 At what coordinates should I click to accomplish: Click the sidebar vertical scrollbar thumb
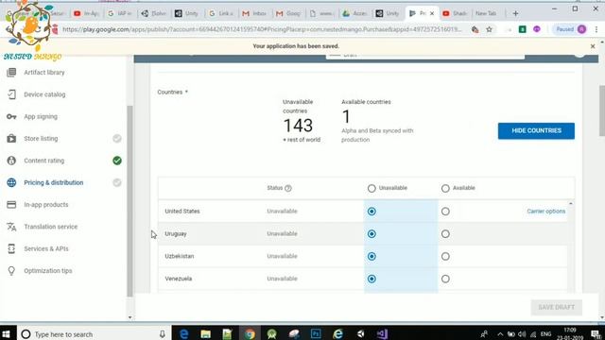130,200
